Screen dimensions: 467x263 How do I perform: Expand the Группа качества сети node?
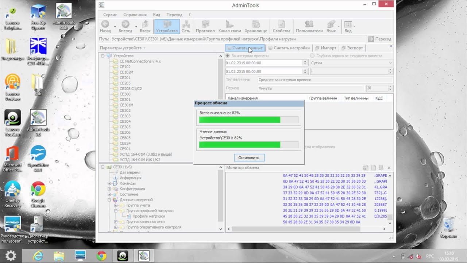[x=116, y=222]
